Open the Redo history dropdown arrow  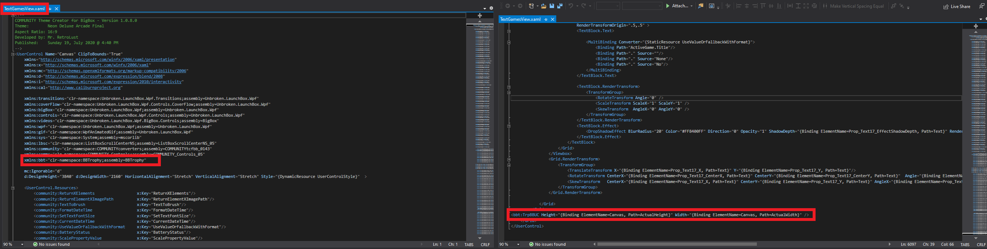point(590,6)
